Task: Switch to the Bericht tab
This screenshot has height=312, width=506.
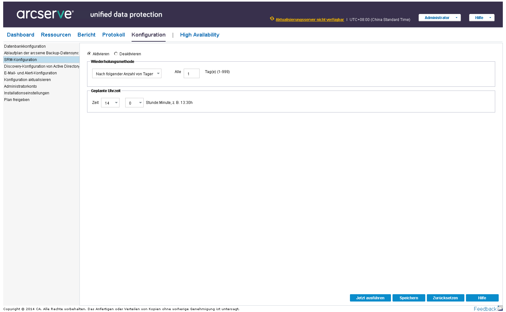Action: point(86,35)
